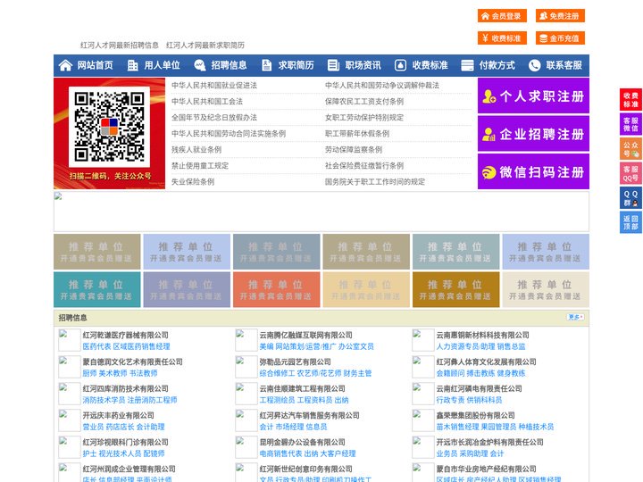Image resolution: width=643 pixels, height=482 pixels.
Task: Open company 红河昇达汽车销售服务有限公司
Action: click(309, 415)
